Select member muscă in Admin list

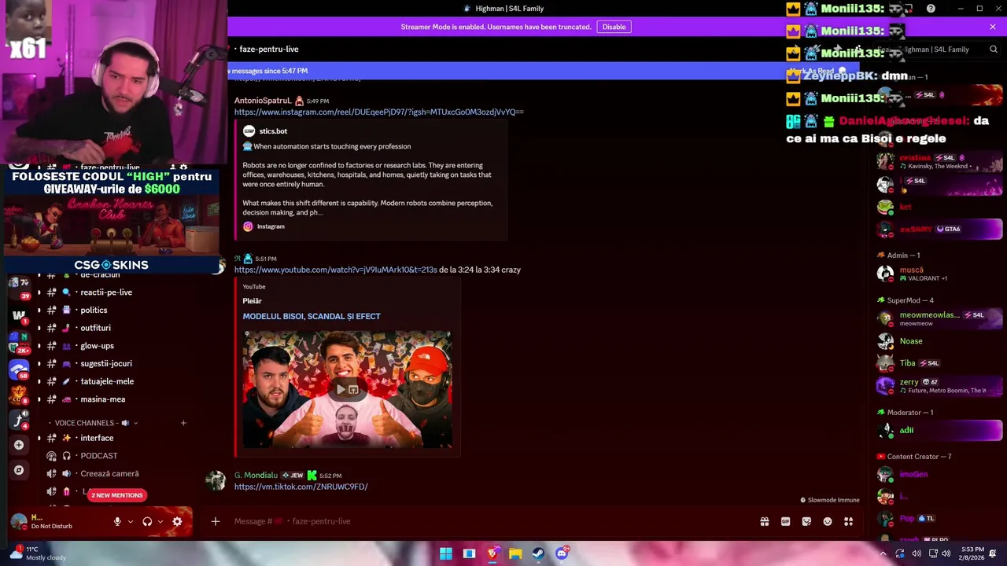pos(939,274)
